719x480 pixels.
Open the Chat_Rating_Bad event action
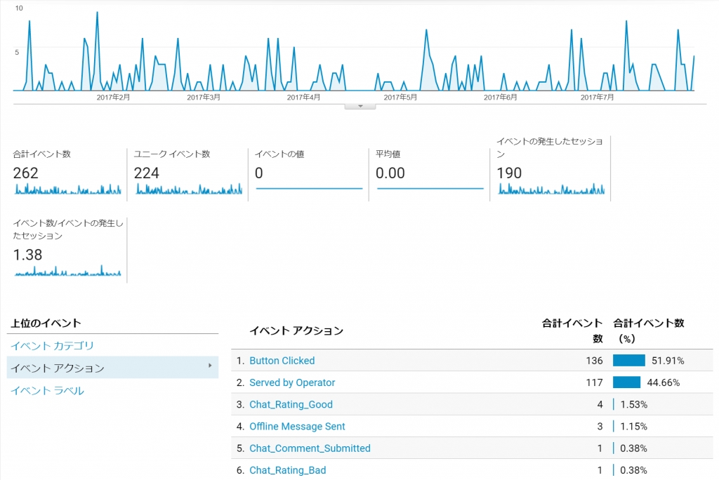(x=289, y=470)
